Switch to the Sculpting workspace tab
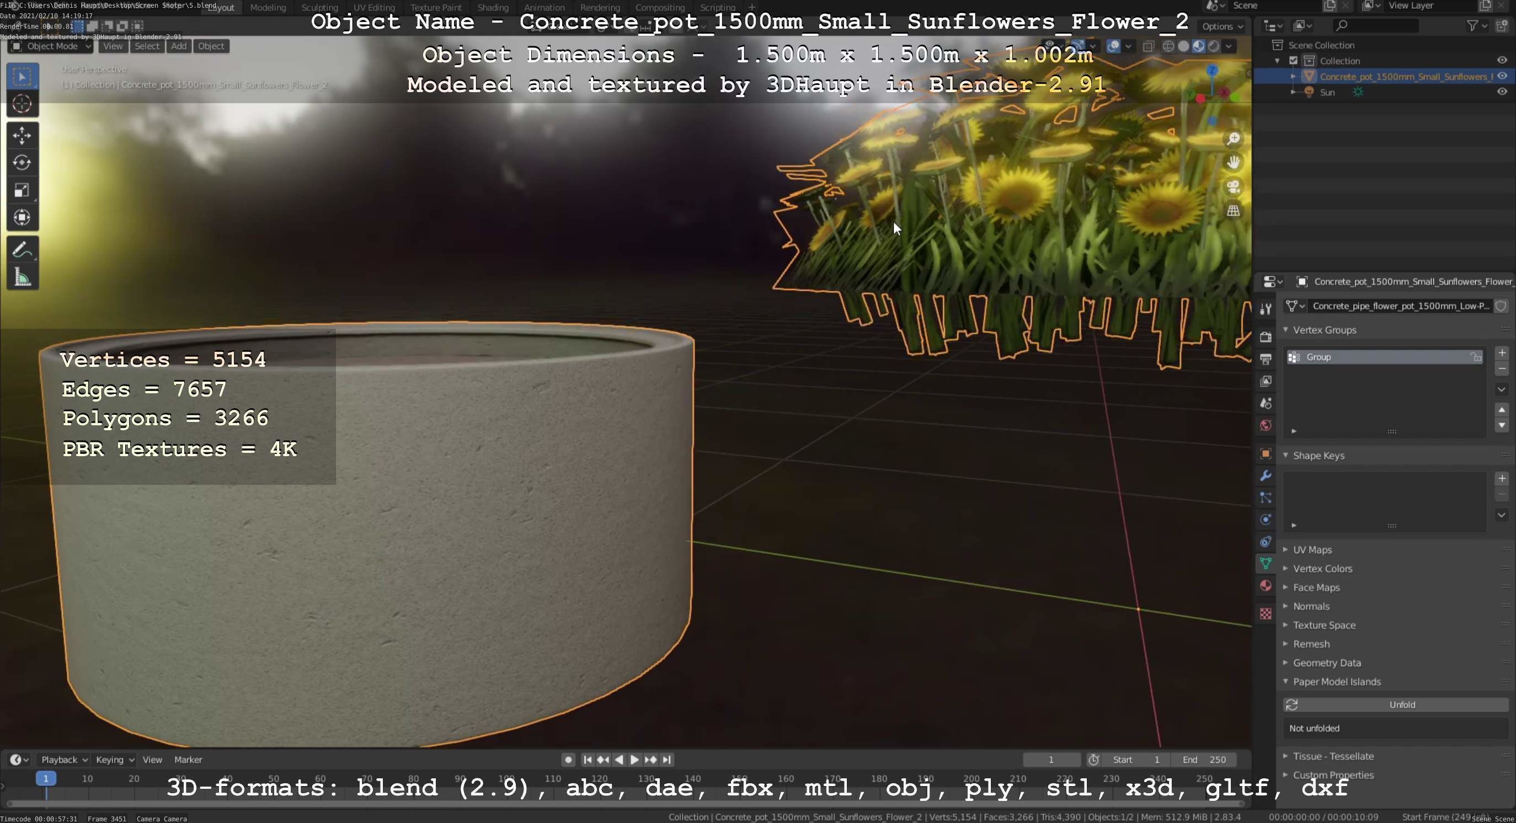This screenshot has width=1516, height=823. [319, 8]
